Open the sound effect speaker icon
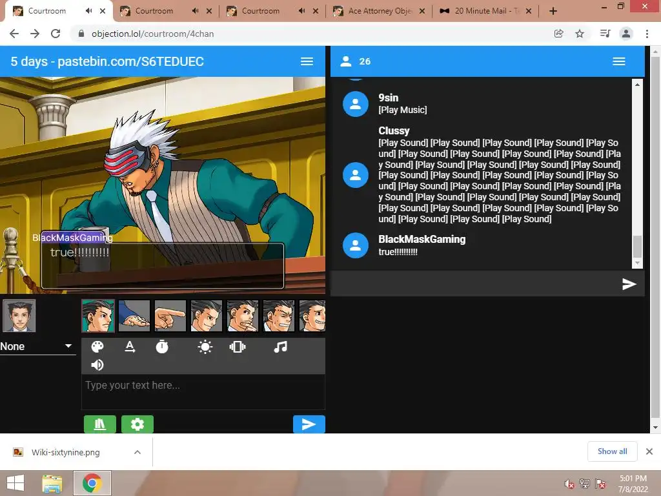Screen dimensions: 661x496 97,365
